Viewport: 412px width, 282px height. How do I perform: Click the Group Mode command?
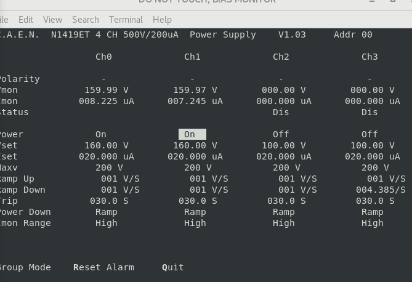coord(25,267)
